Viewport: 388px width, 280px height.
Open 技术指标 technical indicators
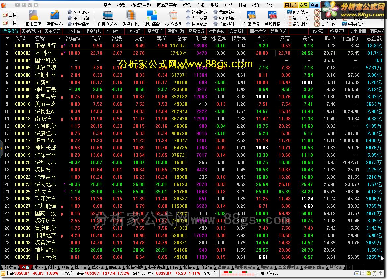[173, 18]
